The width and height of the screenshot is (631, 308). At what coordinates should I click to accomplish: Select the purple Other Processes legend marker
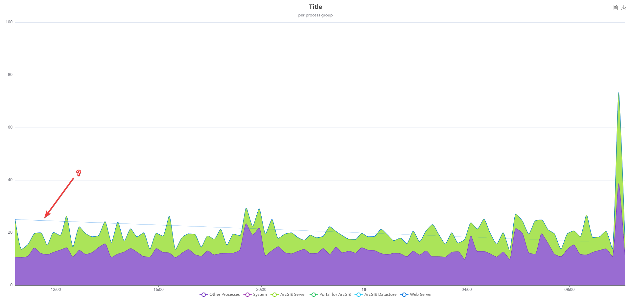click(x=203, y=295)
